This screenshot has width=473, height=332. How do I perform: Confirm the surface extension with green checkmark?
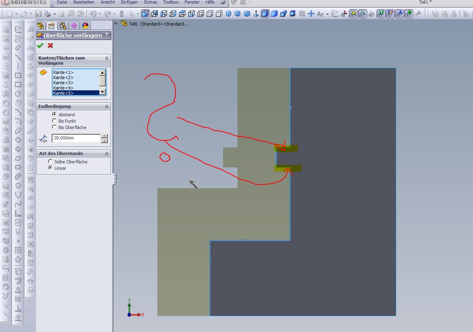40,46
